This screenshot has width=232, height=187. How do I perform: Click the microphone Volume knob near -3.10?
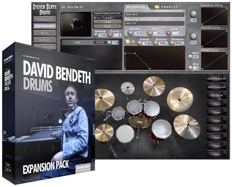coord(130,33)
